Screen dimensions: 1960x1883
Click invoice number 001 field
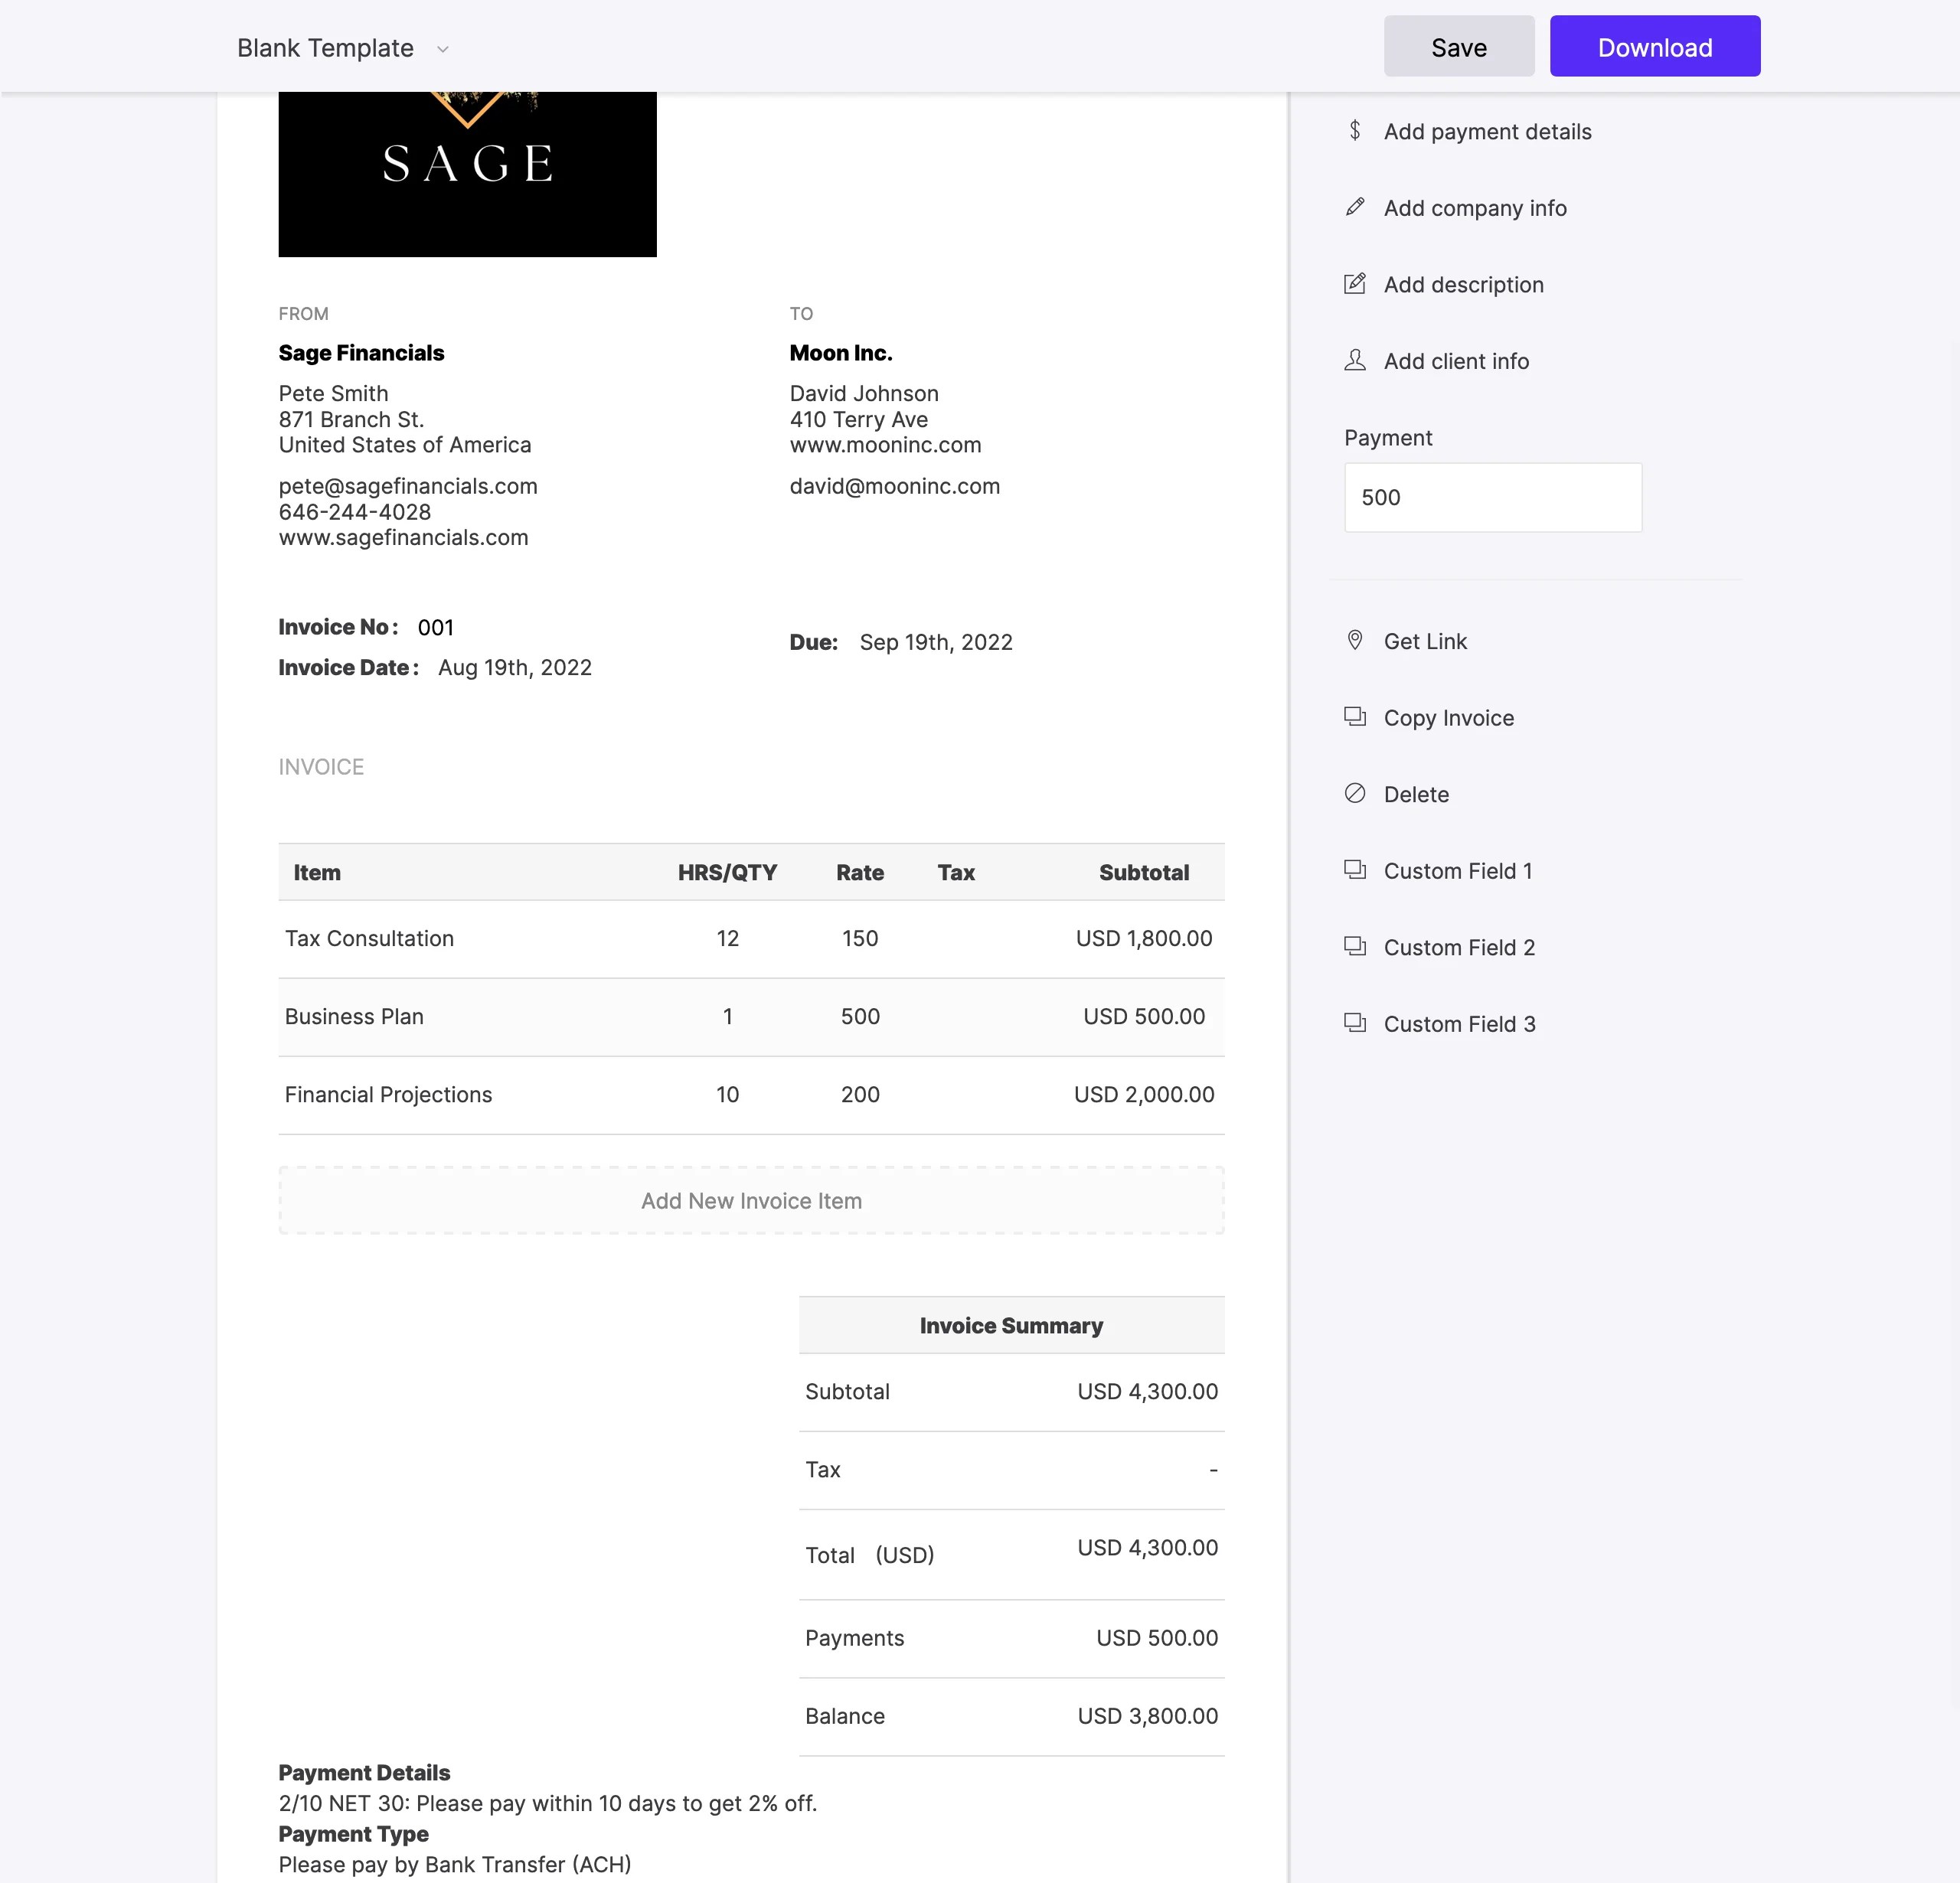pyautogui.click(x=435, y=627)
